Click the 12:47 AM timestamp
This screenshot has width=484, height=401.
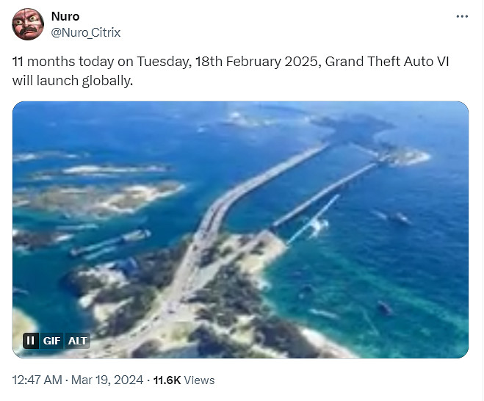coord(37,380)
